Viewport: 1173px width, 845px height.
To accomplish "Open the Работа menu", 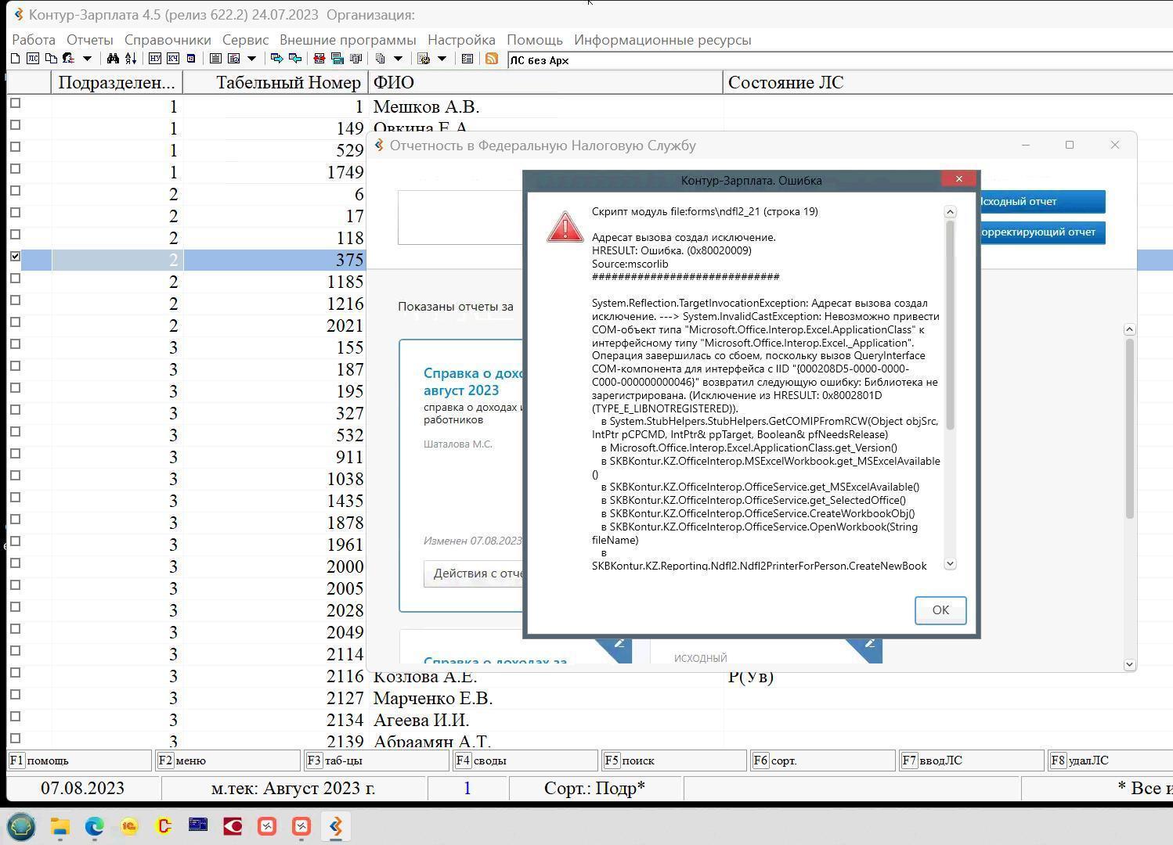I will tap(34, 40).
